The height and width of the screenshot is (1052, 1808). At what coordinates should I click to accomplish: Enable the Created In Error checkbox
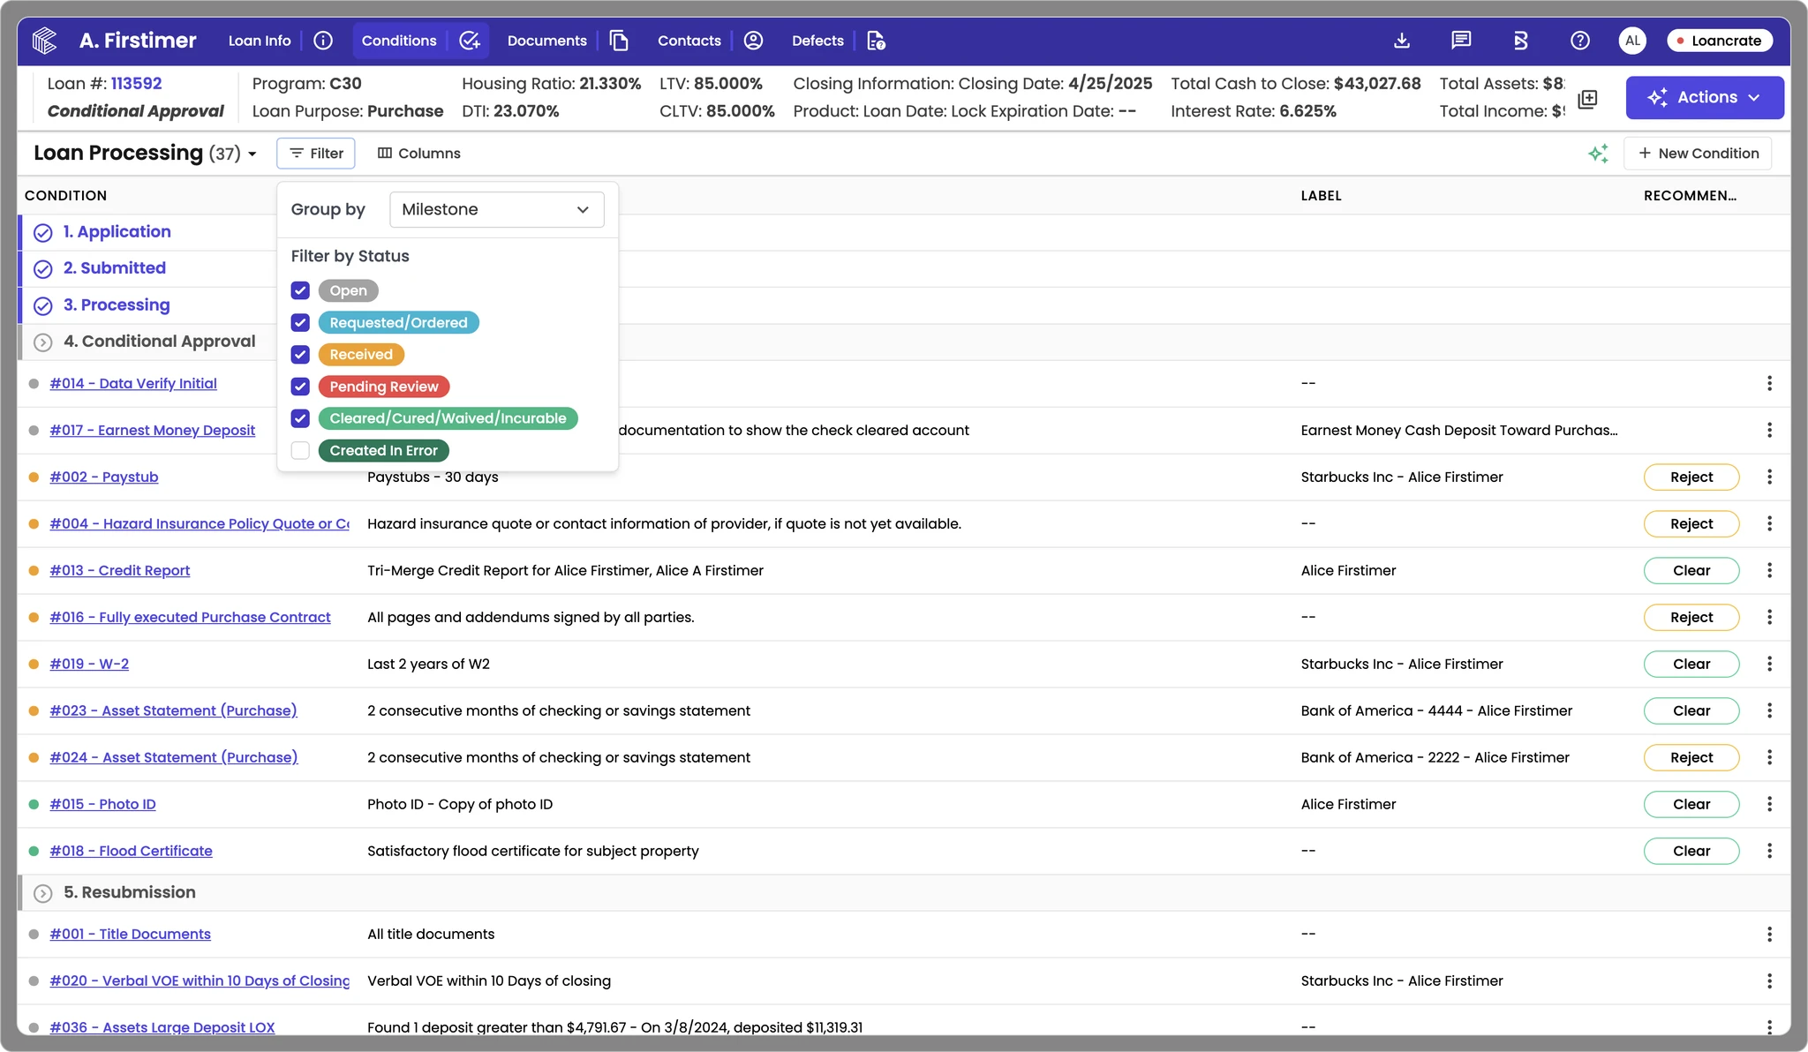click(x=300, y=450)
